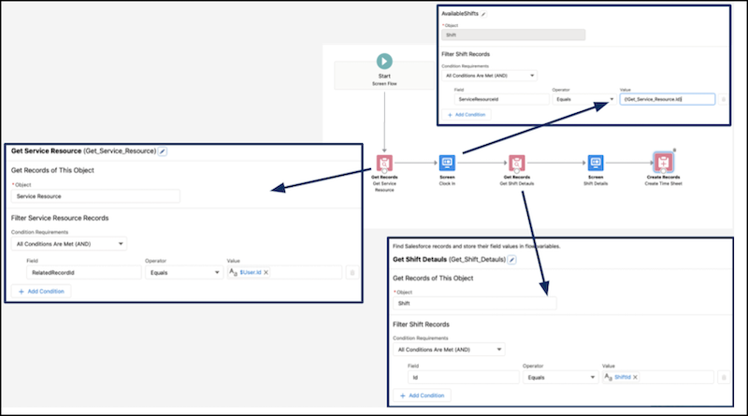Remove the $User.Id value pill
This screenshot has width=748, height=416.
click(266, 272)
